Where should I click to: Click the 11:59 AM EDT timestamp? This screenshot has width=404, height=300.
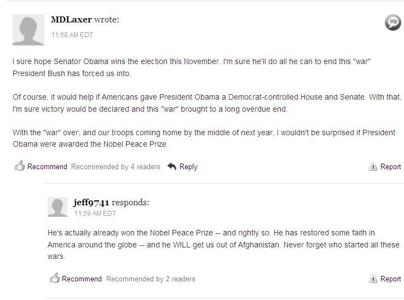95,213
